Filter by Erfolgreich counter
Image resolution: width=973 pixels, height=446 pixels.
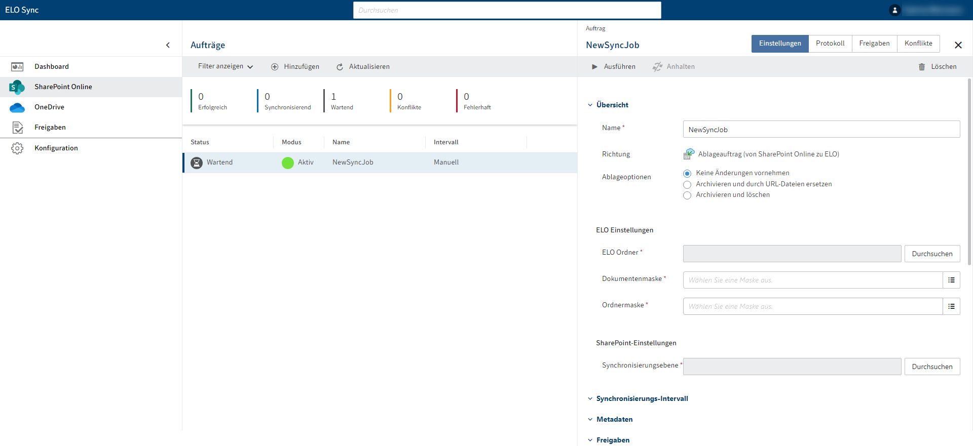click(x=213, y=101)
